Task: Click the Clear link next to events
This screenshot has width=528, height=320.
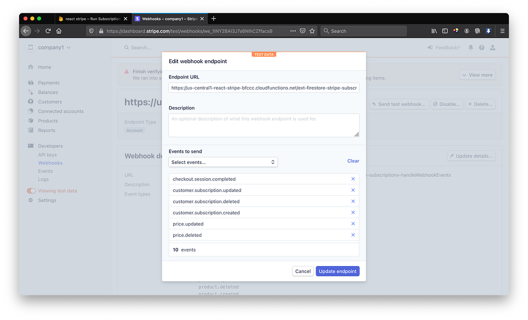Action: tap(353, 161)
